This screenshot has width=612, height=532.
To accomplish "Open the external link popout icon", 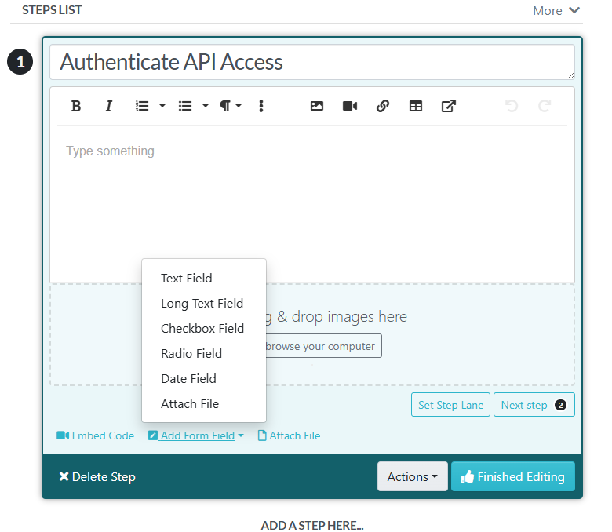I will (449, 106).
